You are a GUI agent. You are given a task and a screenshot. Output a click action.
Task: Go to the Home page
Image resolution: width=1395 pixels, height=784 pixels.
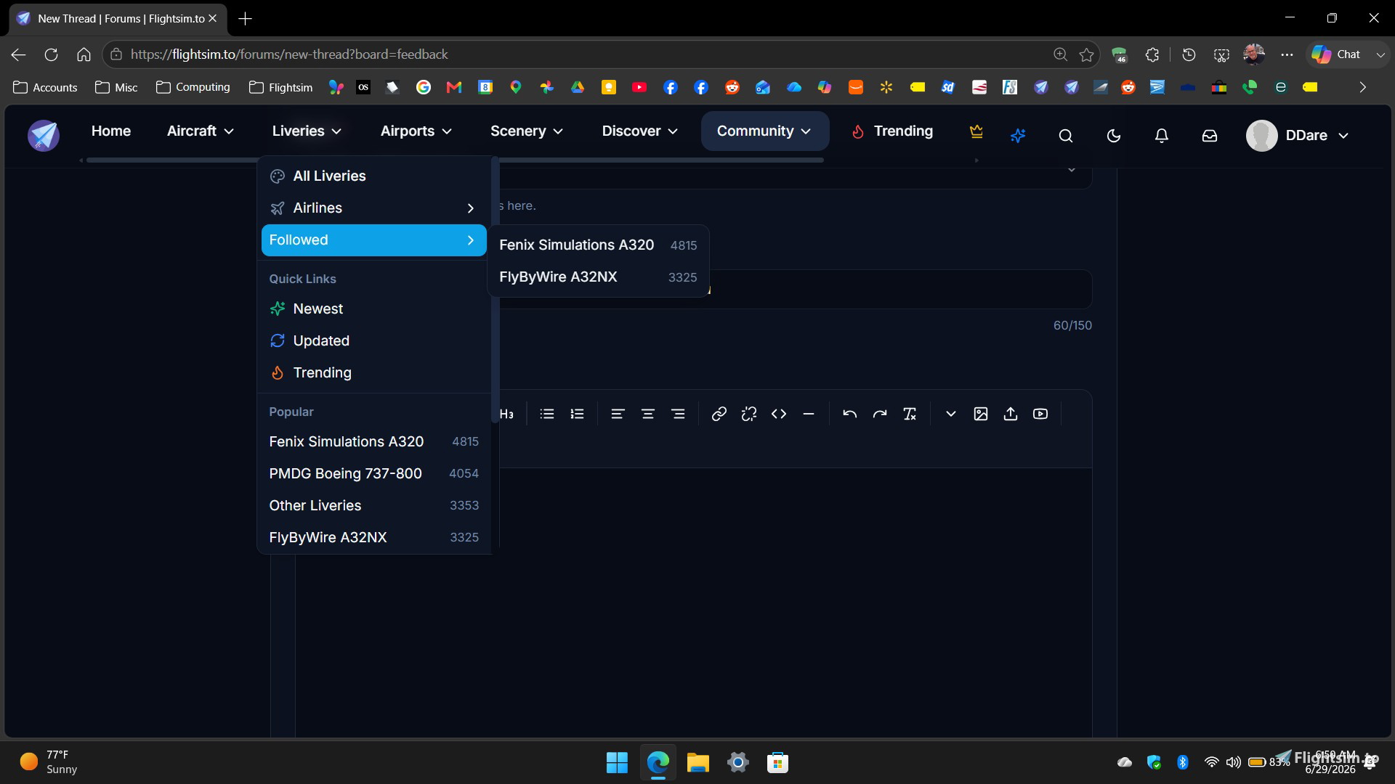pos(111,131)
